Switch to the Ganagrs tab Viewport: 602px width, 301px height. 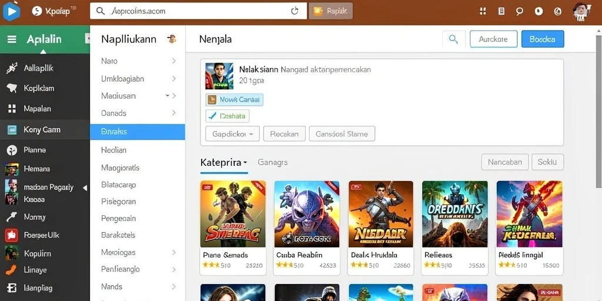pyautogui.click(x=273, y=162)
